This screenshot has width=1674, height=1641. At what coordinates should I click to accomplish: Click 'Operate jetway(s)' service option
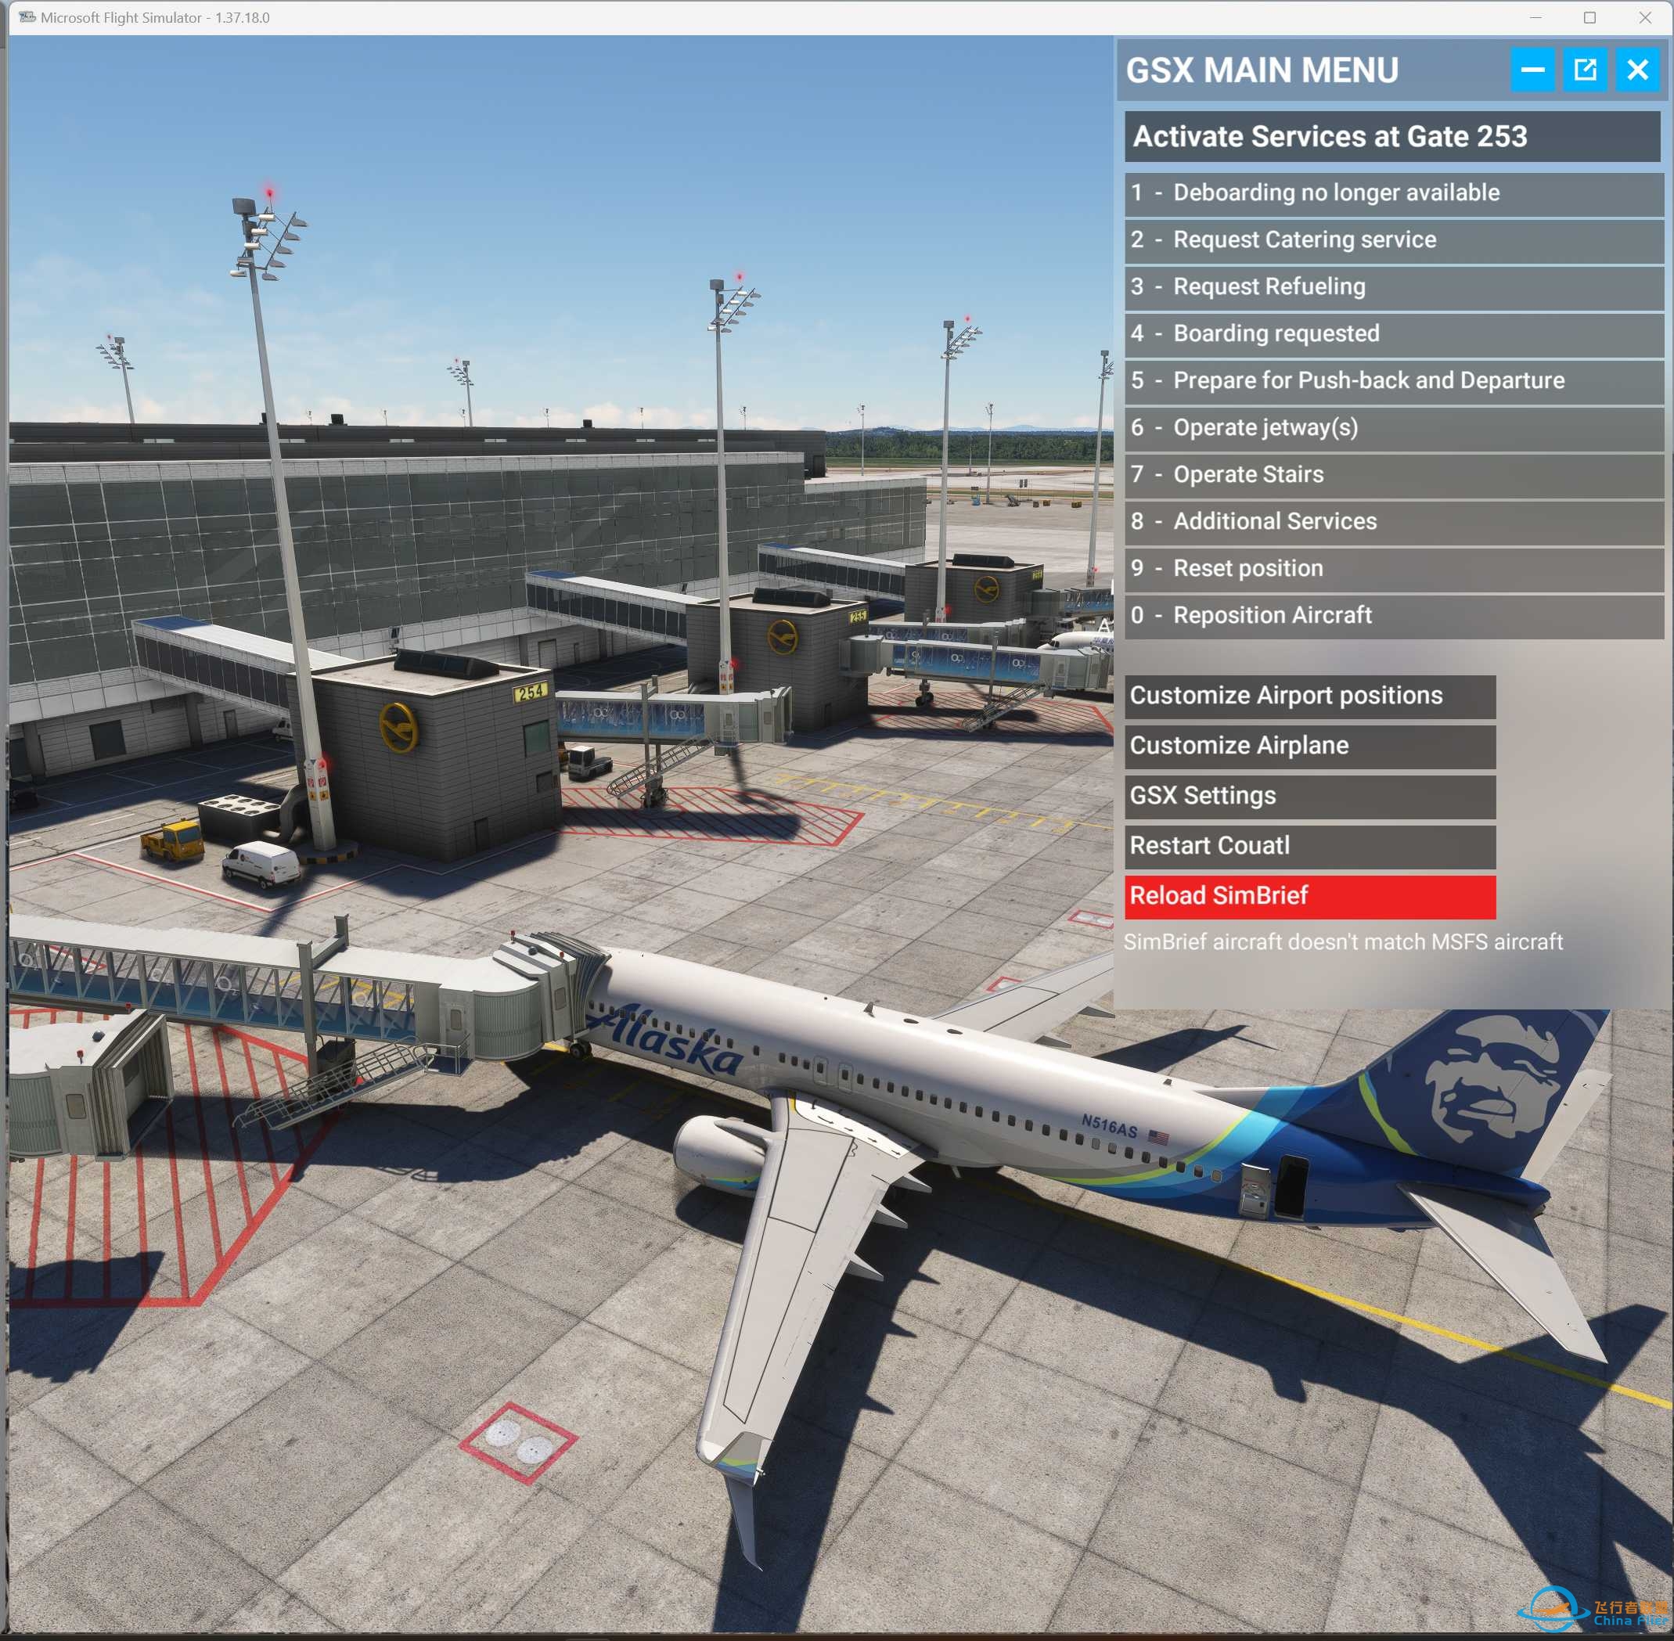click(1384, 428)
